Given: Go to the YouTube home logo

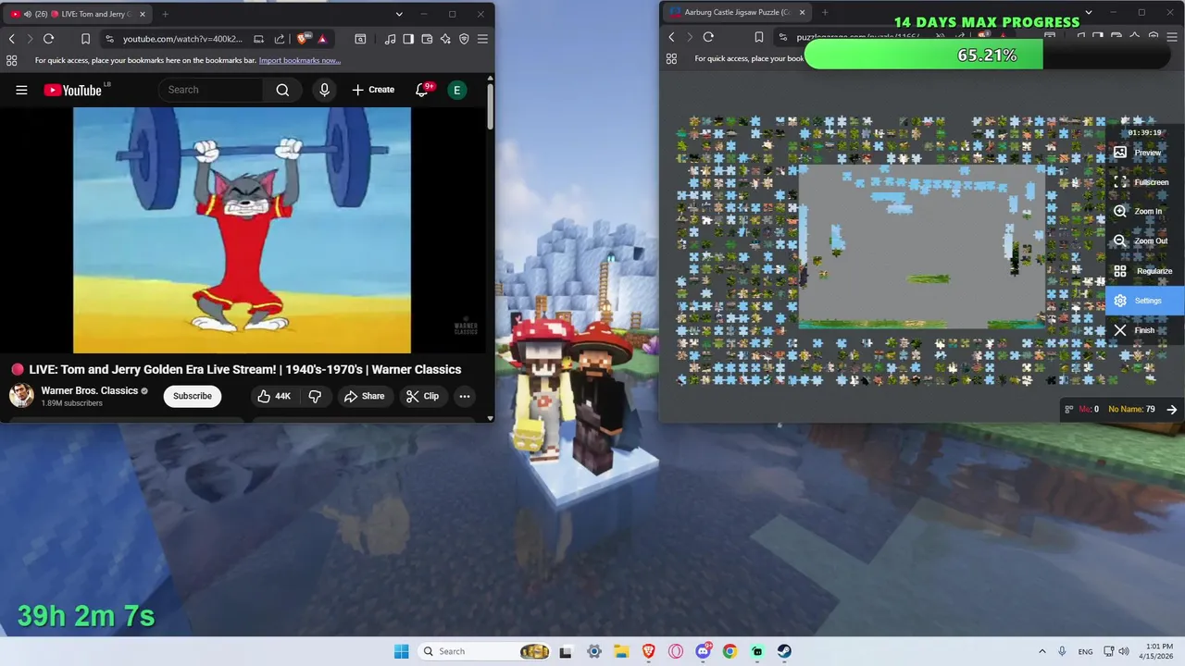Looking at the screenshot, I should click(72, 90).
